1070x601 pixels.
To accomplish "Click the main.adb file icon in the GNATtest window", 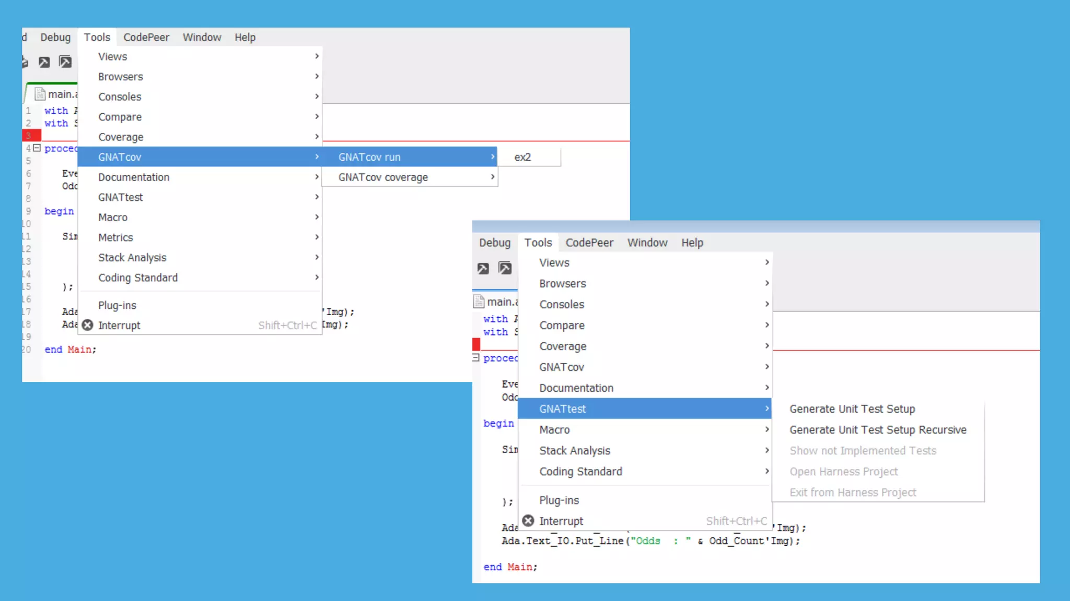I will pyautogui.click(x=479, y=302).
